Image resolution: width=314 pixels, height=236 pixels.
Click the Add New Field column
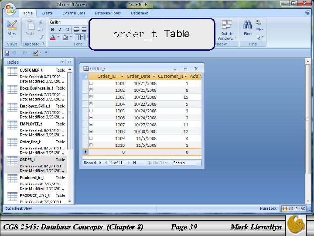point(195,76)
